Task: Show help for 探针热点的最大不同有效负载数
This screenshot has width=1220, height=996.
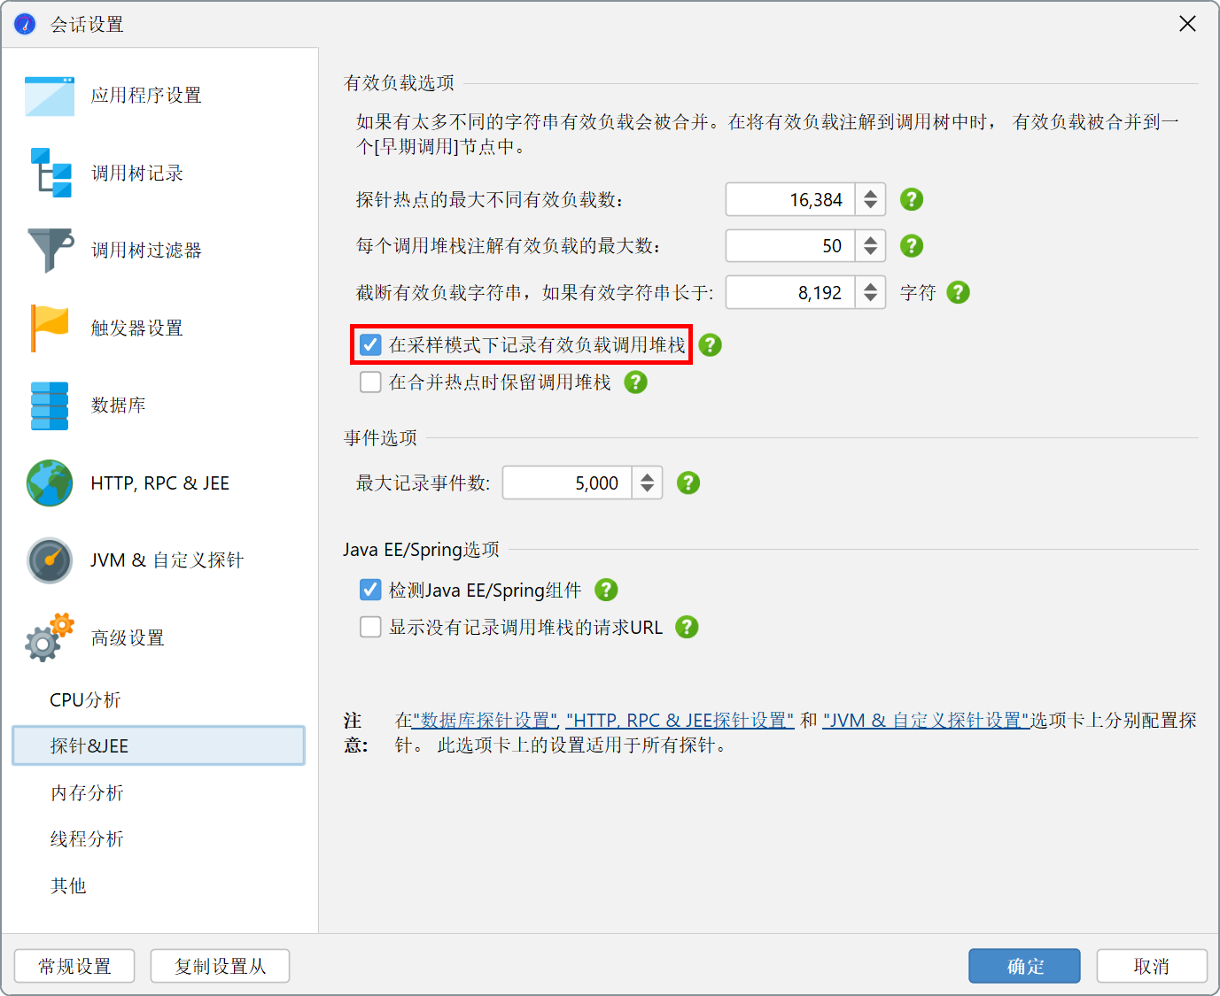Action: point(912,200)
